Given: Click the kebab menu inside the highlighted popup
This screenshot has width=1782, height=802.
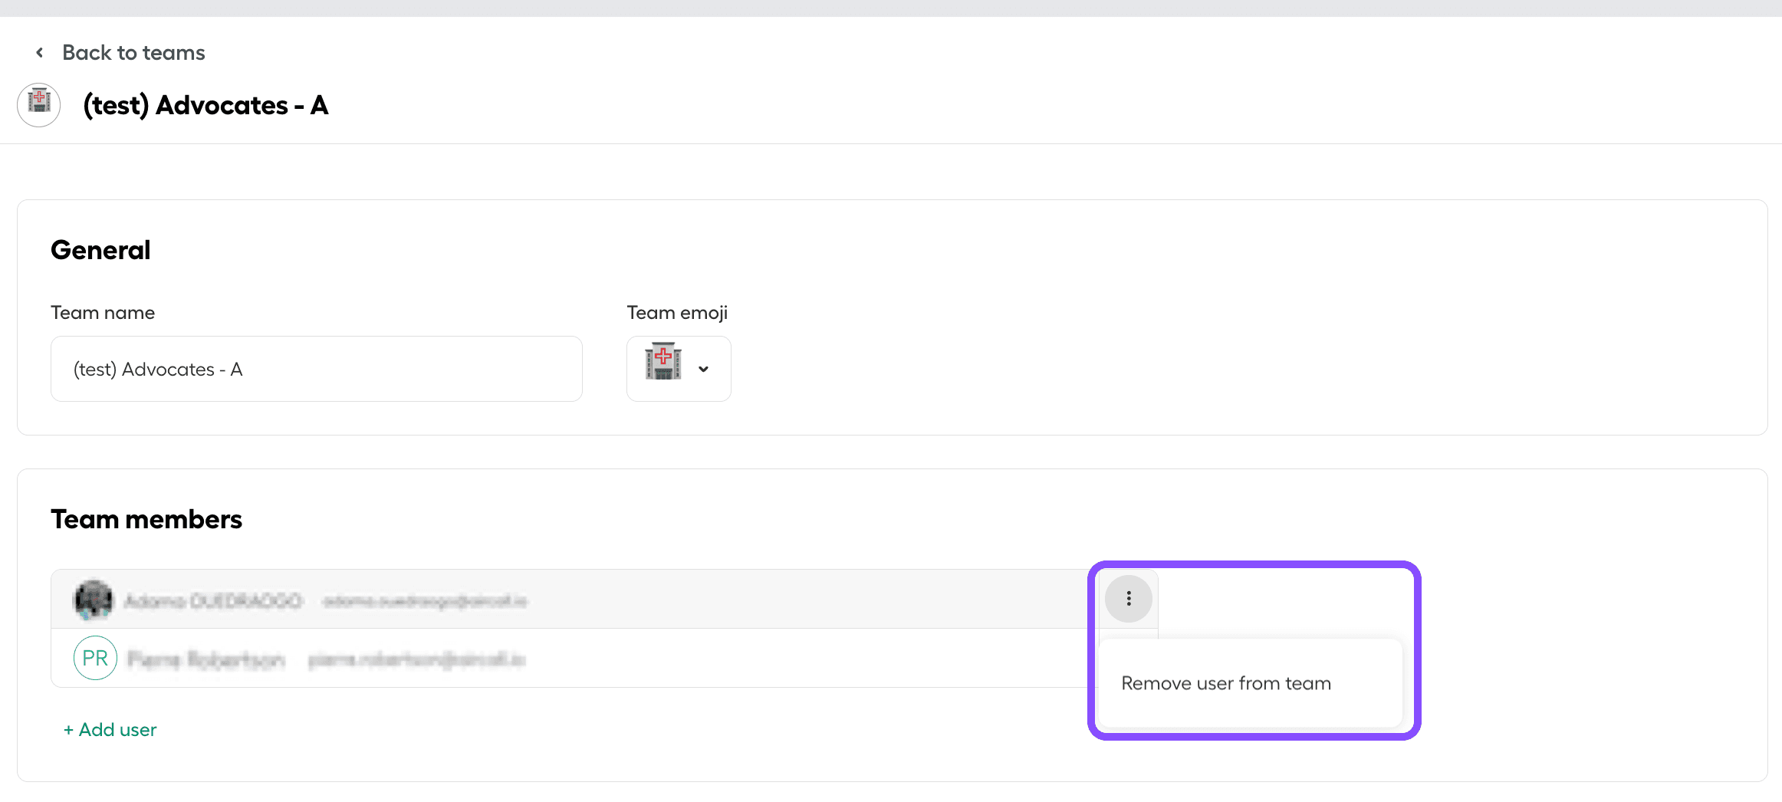Looking at the screenshot, I should point(1128,599).
